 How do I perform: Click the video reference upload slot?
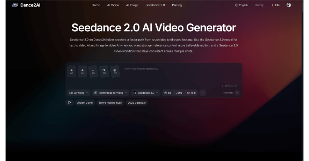104,72
